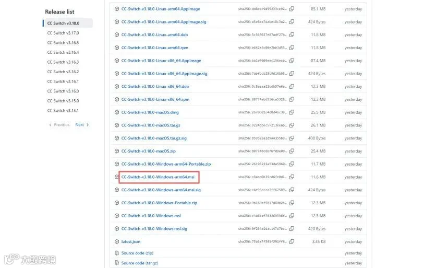Copy SHA256 of Linux-arm64.rpm
This screenshot has width=424, height=268.
(x=292, y=48)
